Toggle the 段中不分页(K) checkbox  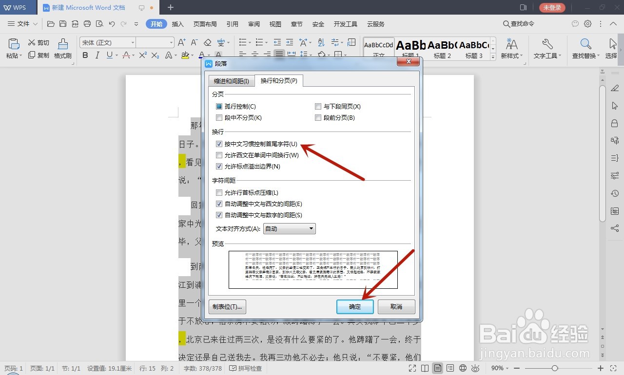(x=219, y=117)
